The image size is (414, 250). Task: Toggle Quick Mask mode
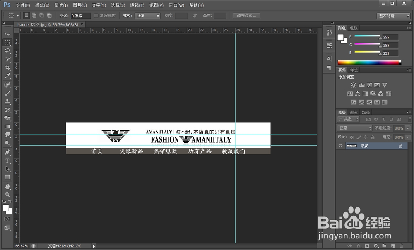point(7,219)
